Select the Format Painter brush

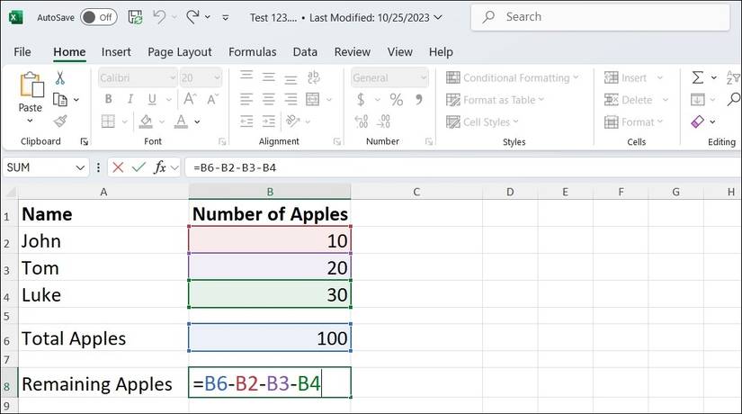[60, 121]
